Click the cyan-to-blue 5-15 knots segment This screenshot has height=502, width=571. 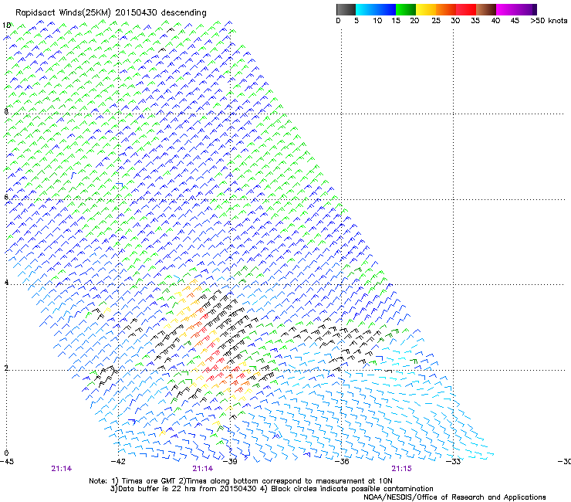376,9
